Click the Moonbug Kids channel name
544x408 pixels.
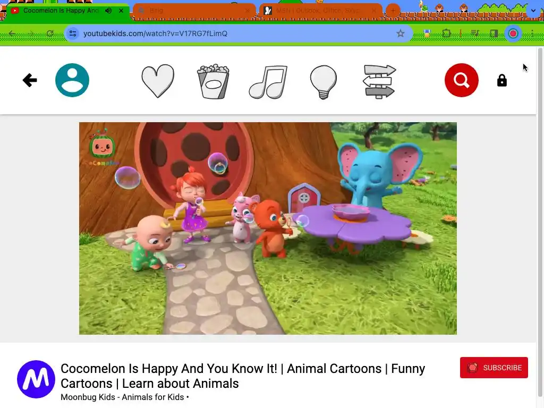point(122,397)
